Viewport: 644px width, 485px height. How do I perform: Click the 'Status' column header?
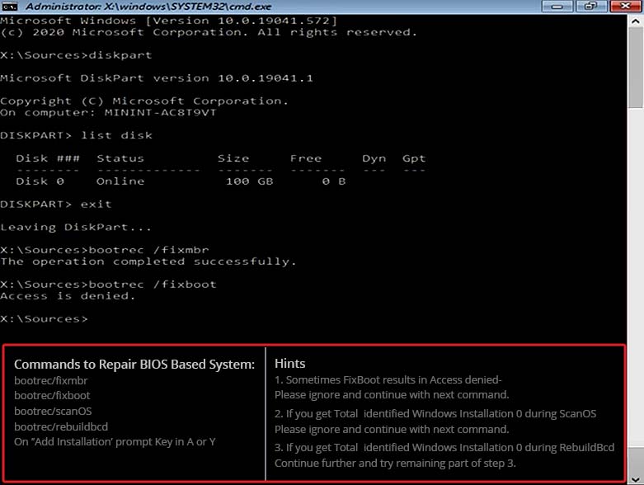(120, 158)
